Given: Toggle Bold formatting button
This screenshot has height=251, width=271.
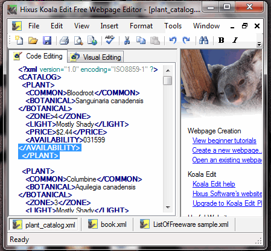Looking at the screenshot, I should (222, 40).
